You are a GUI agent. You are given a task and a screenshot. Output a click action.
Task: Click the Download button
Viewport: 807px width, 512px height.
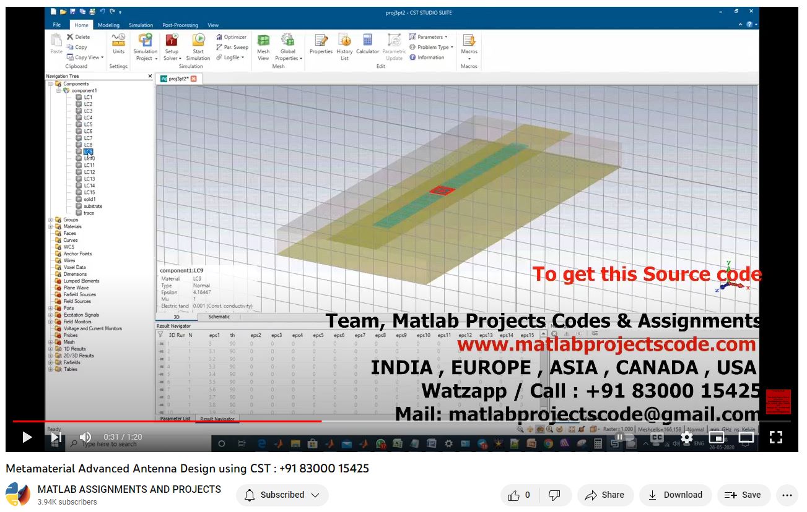click(x=675, y=495)
